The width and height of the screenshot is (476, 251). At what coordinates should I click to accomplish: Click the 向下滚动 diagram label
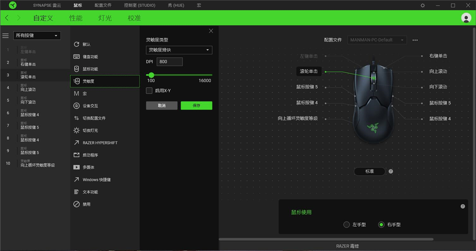438,87
